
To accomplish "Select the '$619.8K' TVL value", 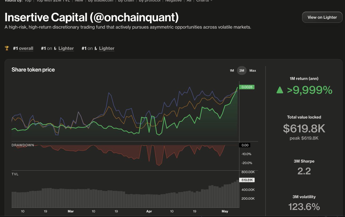I will (304, 129).
